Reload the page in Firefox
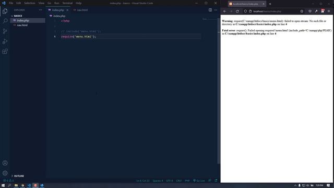Viewport: 334px width, 188px height. pos(237,11)
